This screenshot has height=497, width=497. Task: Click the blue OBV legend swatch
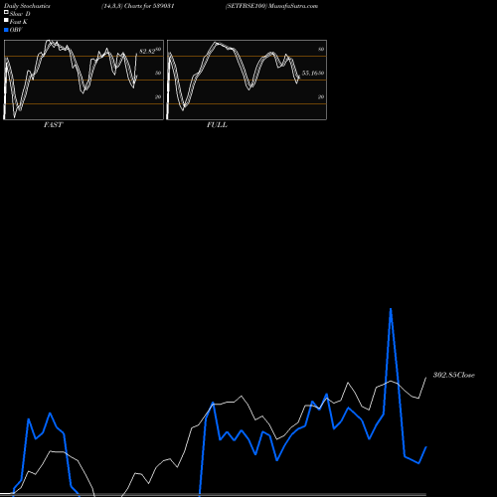(6, 30)
